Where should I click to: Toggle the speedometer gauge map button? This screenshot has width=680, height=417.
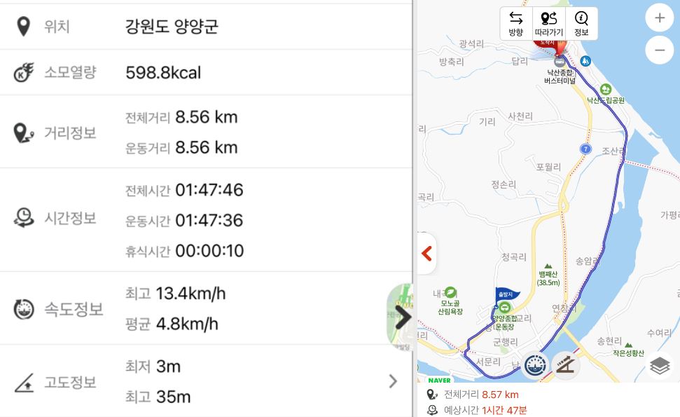tap(536, 364)
